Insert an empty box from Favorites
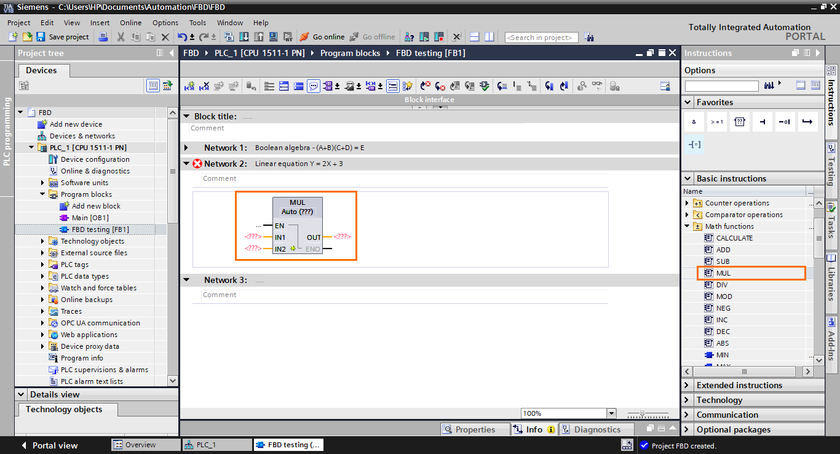Screen dimensions: 840x454 tap(739, 121)
